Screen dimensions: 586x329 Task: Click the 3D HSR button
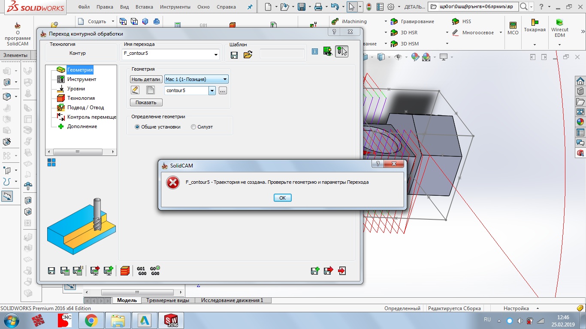click(x=404, y=33)
